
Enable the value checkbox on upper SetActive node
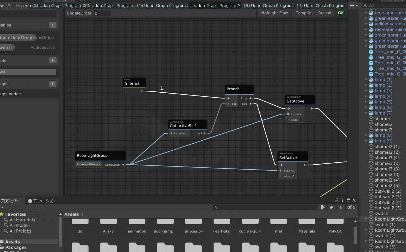(300, 119)
